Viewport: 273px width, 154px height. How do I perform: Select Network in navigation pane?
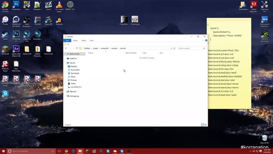point(73,92)
